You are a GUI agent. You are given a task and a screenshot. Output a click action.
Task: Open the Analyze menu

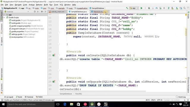[x=31, y=5]
